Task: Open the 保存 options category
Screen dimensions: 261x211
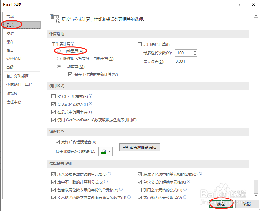Action: [x=22, y=42]
